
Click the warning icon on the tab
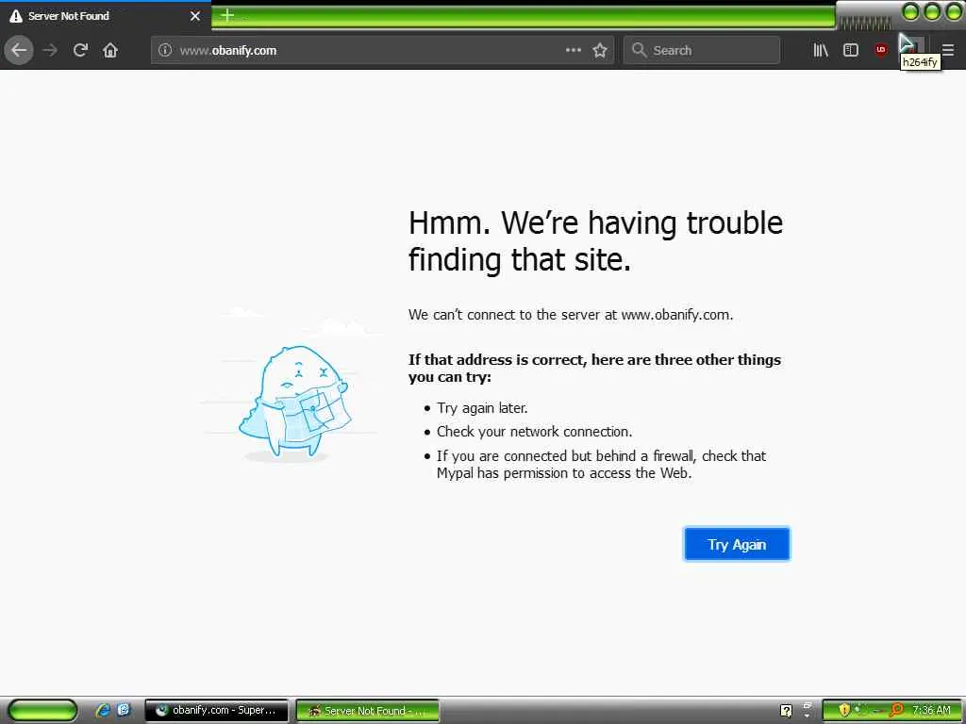(x=16, y=16)
